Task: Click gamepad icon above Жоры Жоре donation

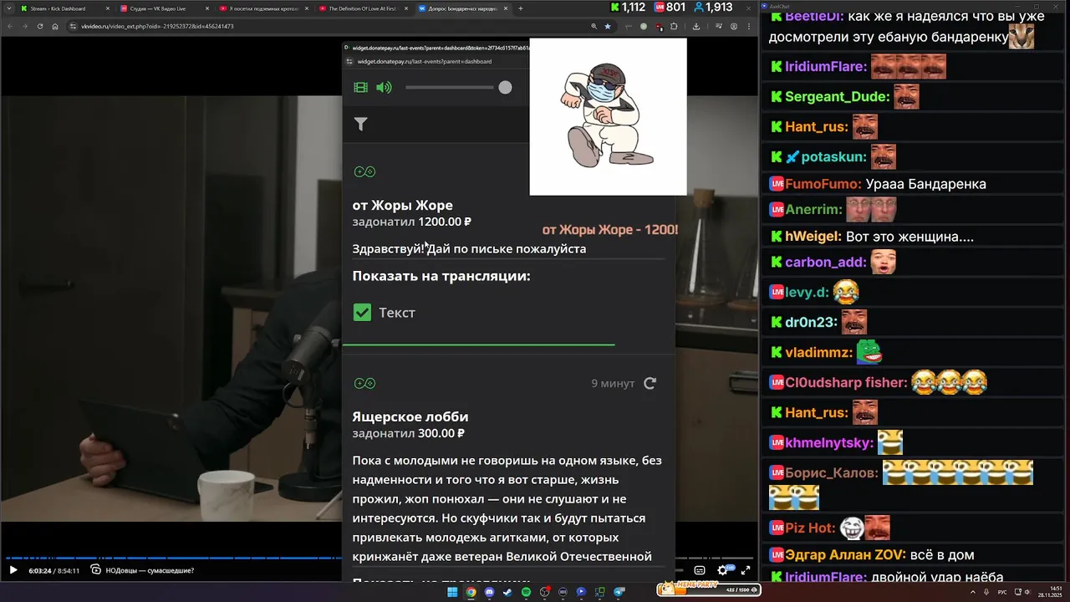Action: (x=364, y=171)
